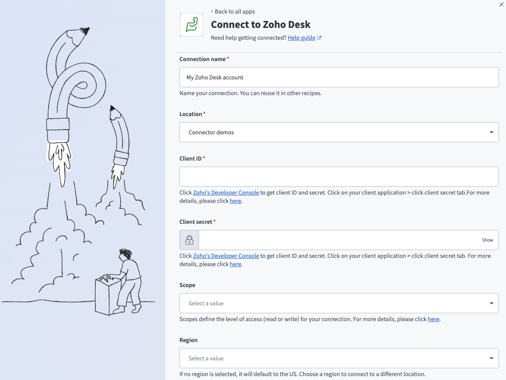Image resolution: width=506 pixels, height=380 pixels.
Task: Click the close X in the top right corner
Action: [x=501, y=4]
